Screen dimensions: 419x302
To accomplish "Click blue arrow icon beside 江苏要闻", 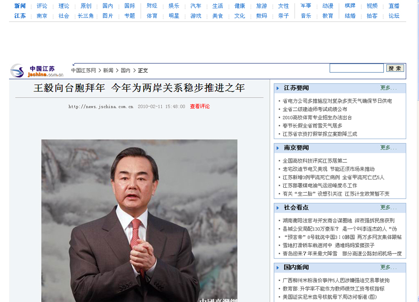I will pyautogui.click(x=278, y=88).
